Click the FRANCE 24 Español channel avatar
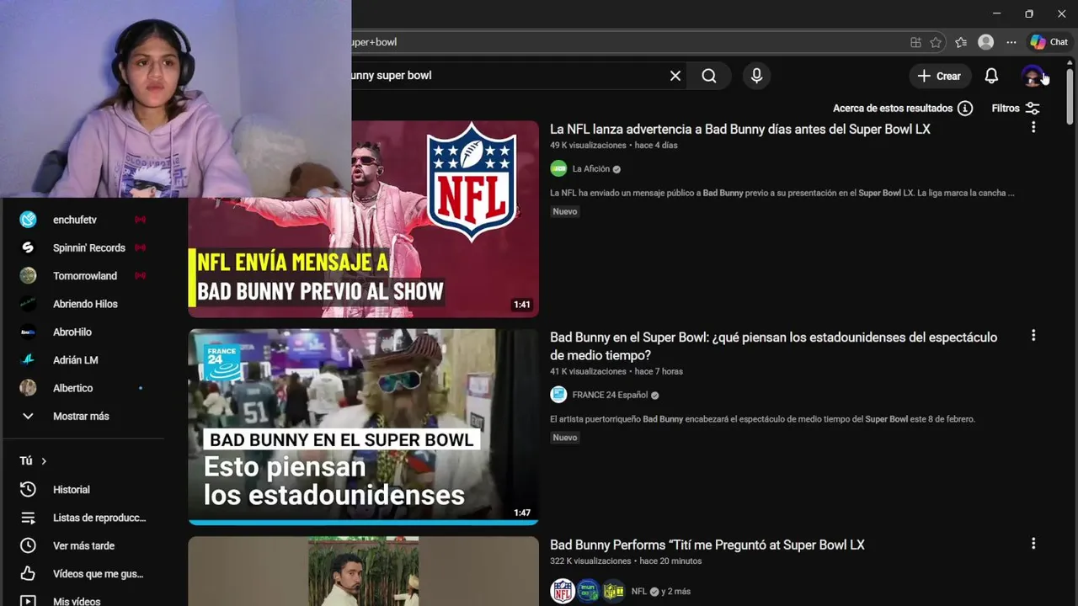Viewport: 1078px width, 606px height. [x=558, y=395]
